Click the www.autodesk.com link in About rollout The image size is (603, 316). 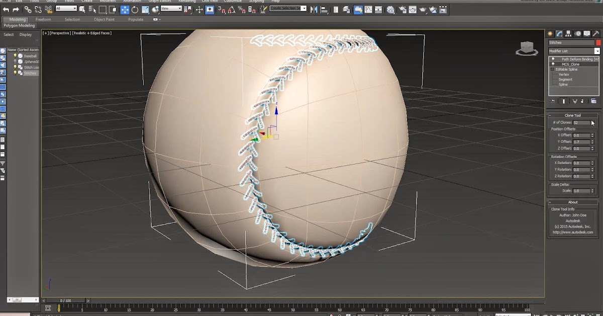[573, 232]
